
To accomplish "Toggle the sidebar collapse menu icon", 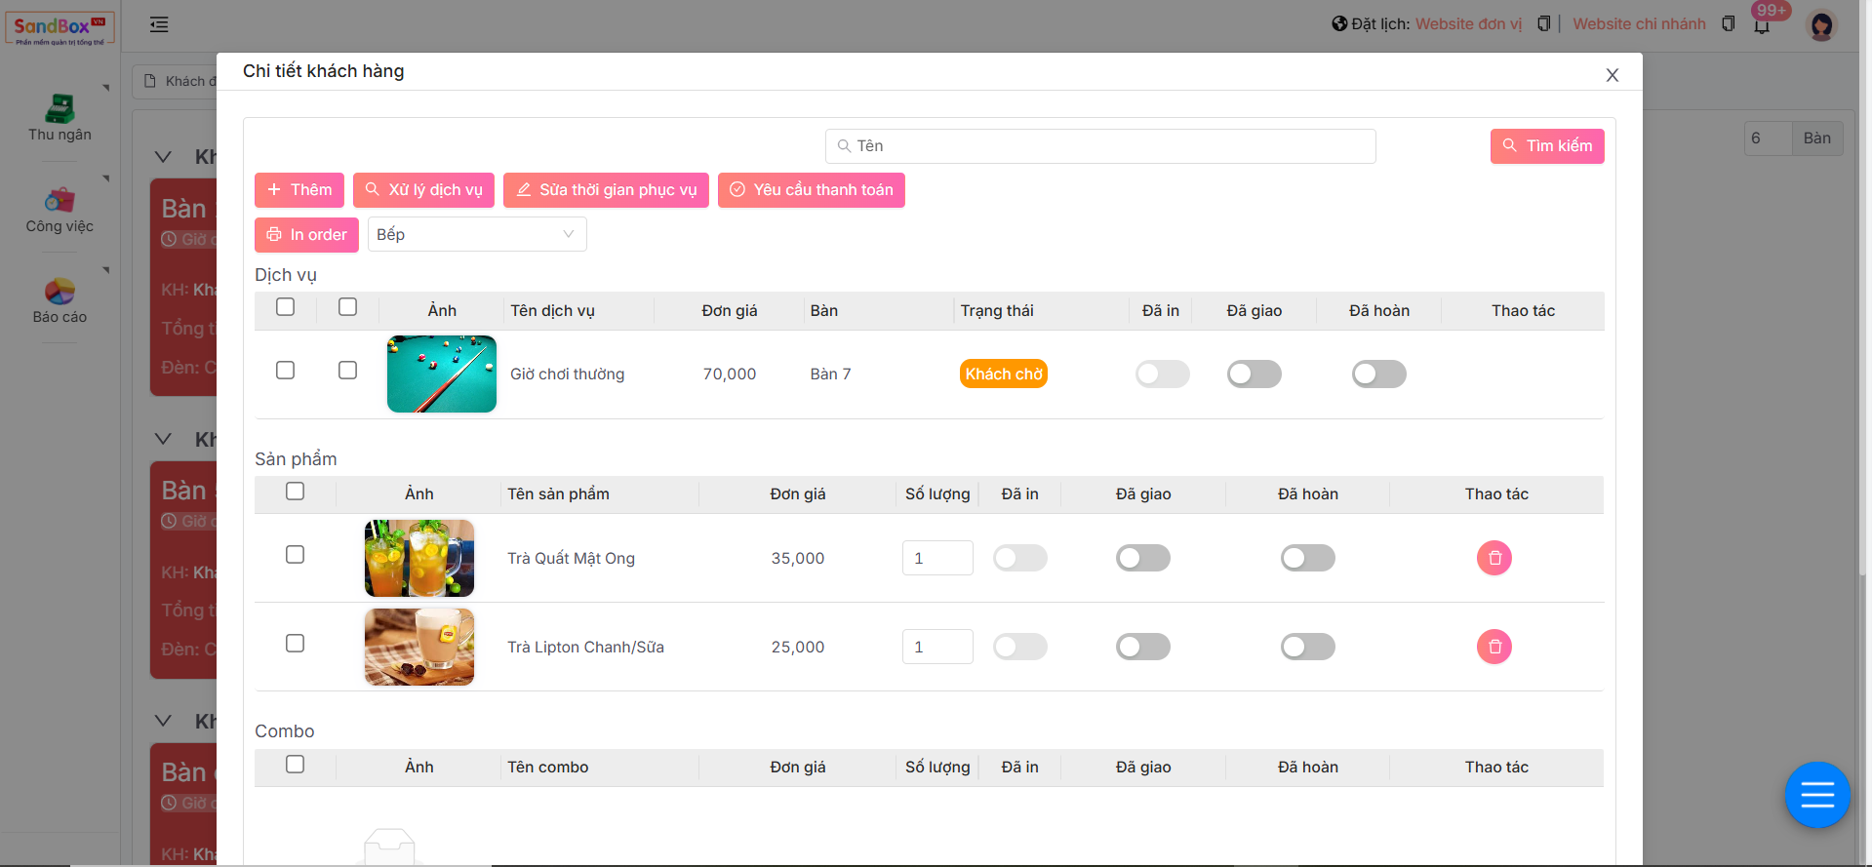I will (x=159, y=25).
